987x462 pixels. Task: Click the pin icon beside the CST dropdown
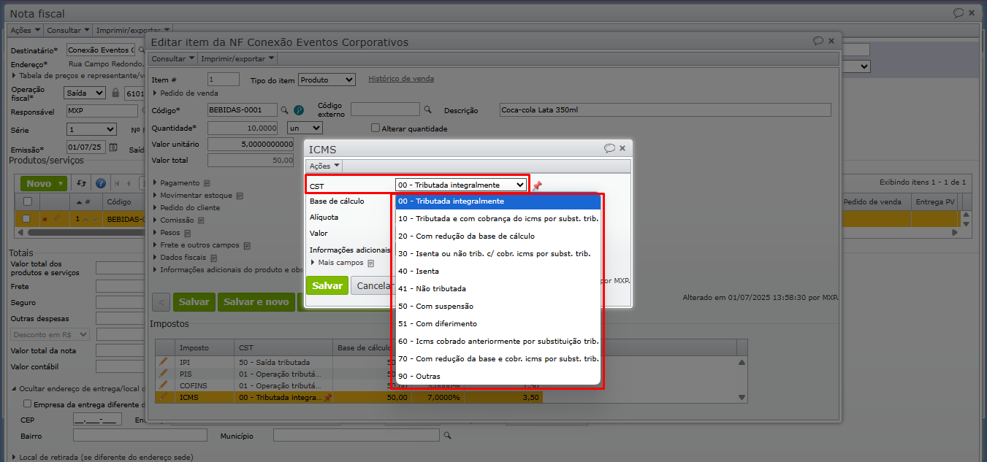pos(537,186)
